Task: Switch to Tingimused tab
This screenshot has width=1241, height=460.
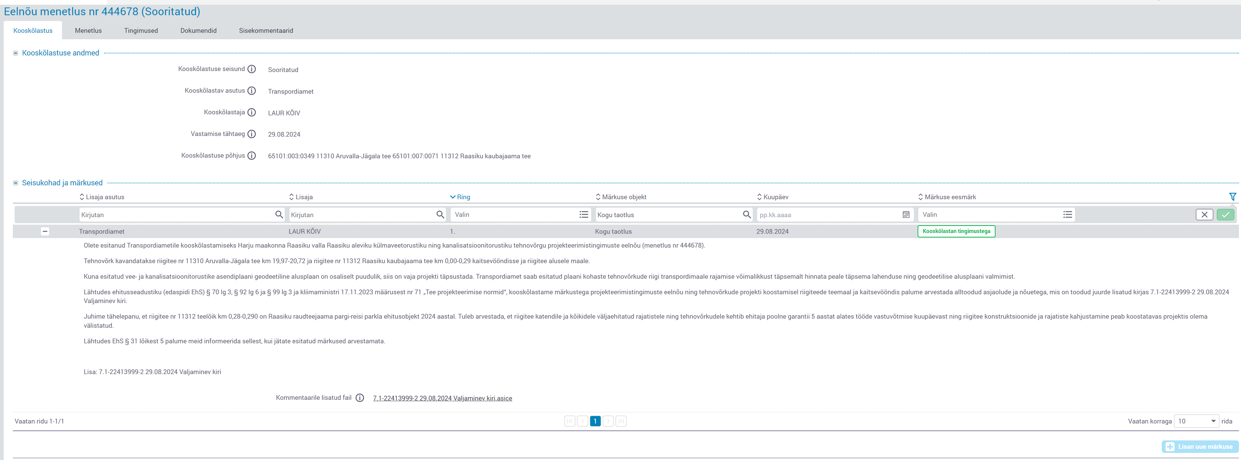Action: pyautogui.click(x=141, y=30)
